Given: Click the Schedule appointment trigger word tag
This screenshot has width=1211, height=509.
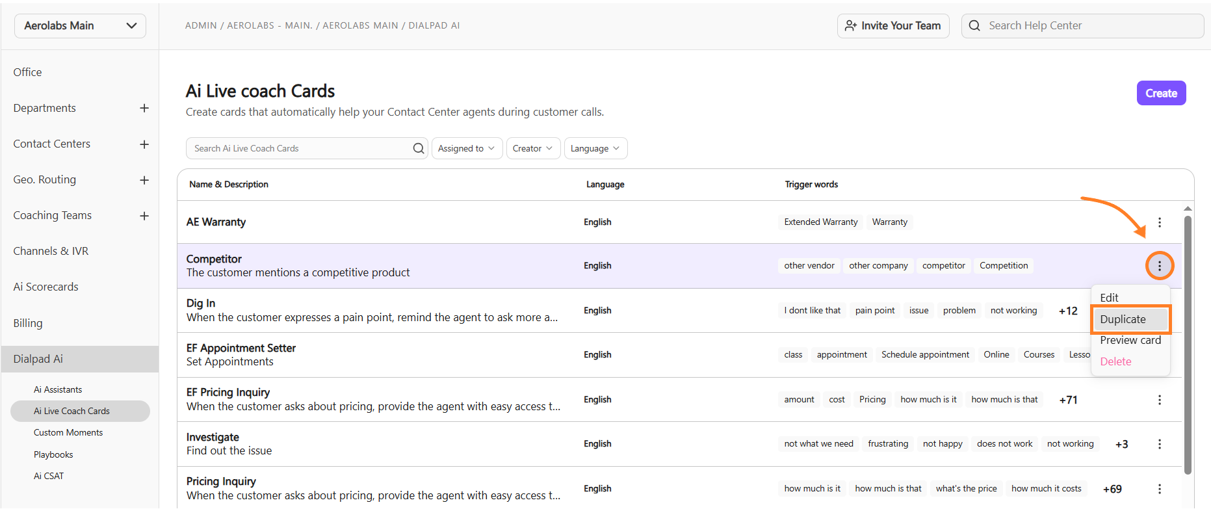Looking at the screenshot, I should pos(925,355).
